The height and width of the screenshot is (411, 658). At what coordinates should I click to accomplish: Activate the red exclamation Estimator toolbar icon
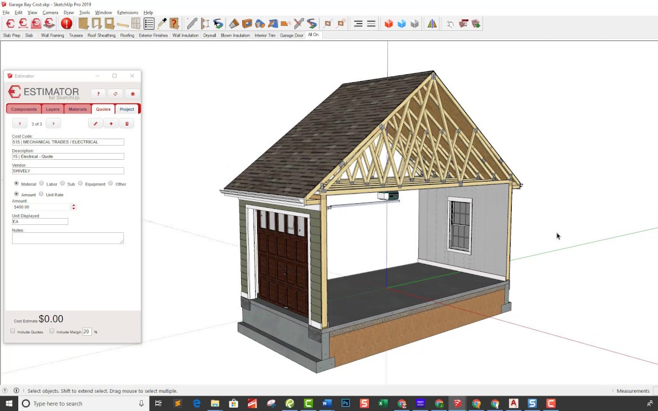click(x=66, y=23)
